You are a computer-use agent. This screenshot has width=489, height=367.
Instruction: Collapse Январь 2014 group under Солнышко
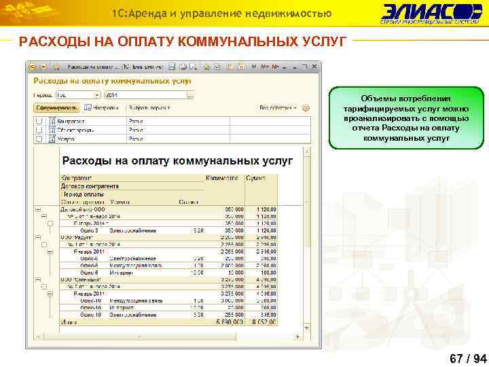click(x=50, y=294)
